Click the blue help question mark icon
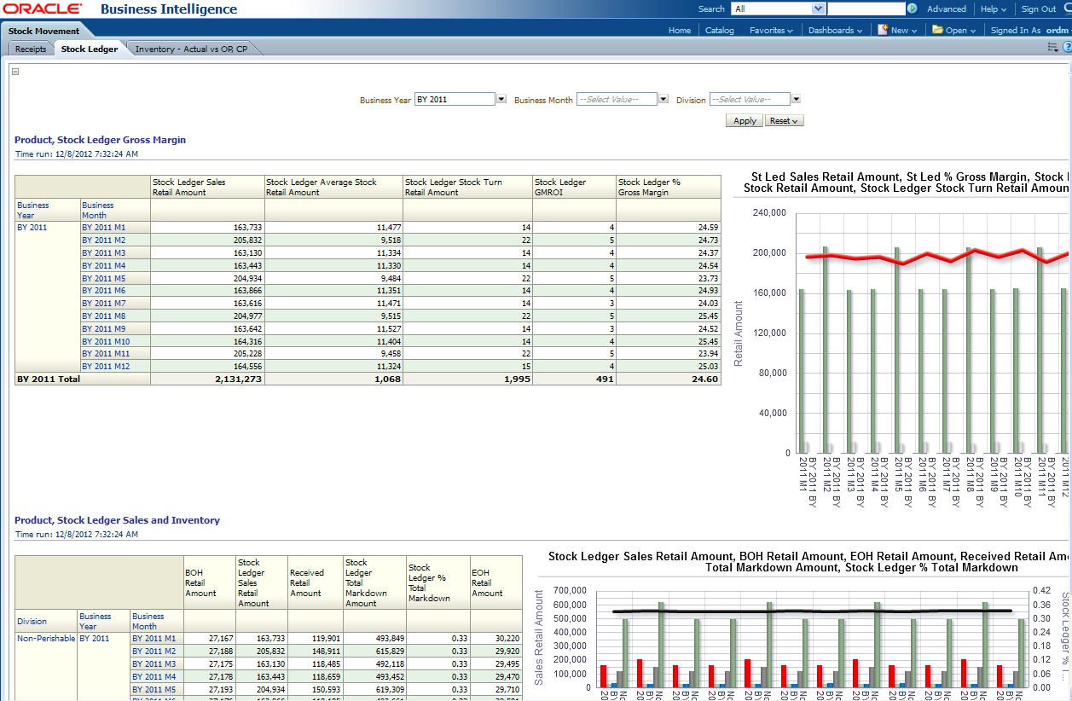This screenshot has width=1072, height=701. (x=1066, y=48)
